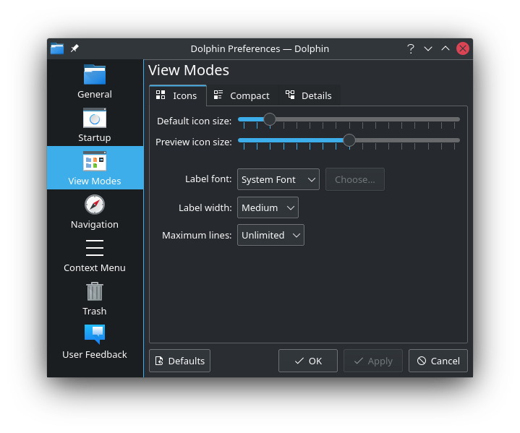Click the Defaults button
Screen dimensions: 520x433
pos(180,361)
